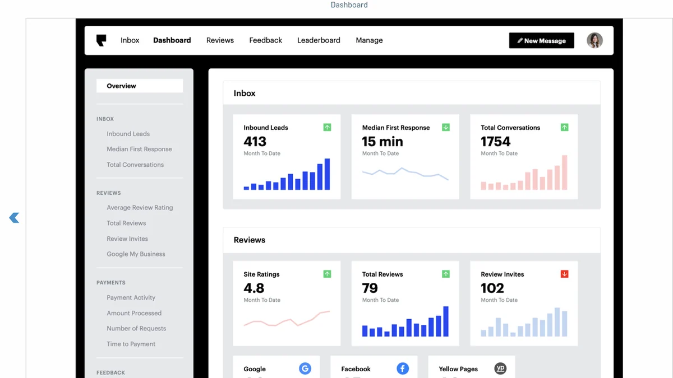Click the 413 inbound leads value
Image resolution: width=673 pixels, height=378 pixels.
point(255,142)
